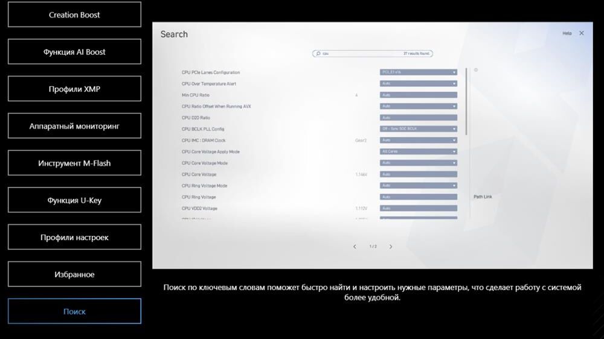
Task: Launch the Инструмент M-Flash option
Action: [74, 163]
